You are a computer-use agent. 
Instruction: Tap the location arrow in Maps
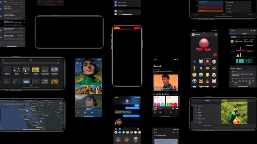tap(60, 106)
